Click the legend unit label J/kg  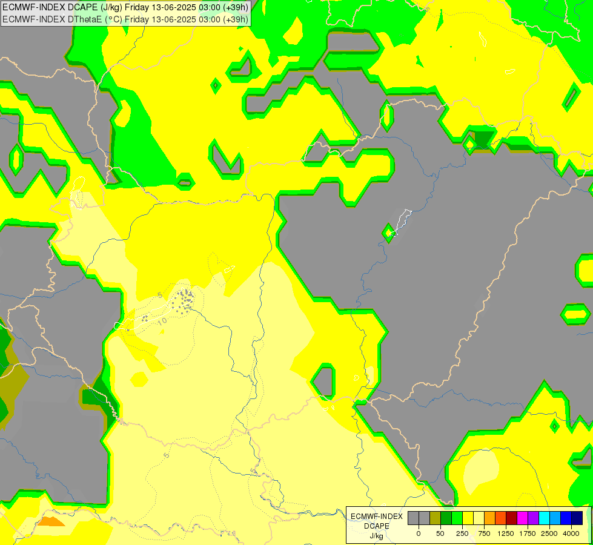377,536
